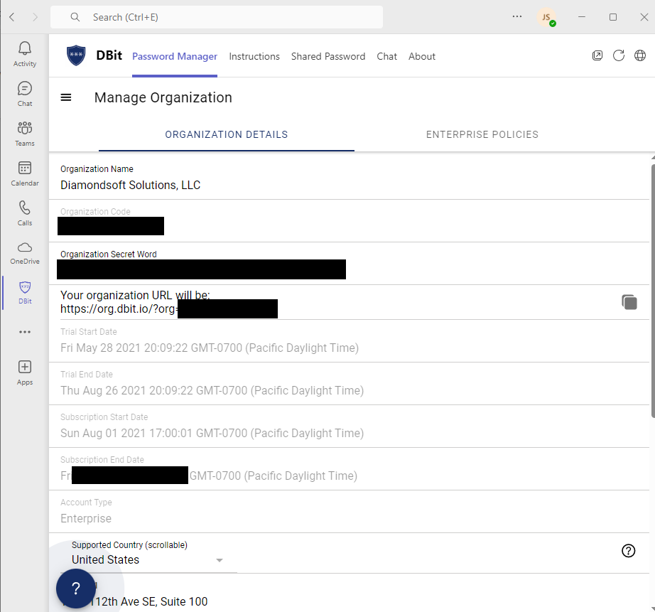This screenshot has height=612, width=655.
Task: Show help for Supported Country
Action: [x=628, y=551]
